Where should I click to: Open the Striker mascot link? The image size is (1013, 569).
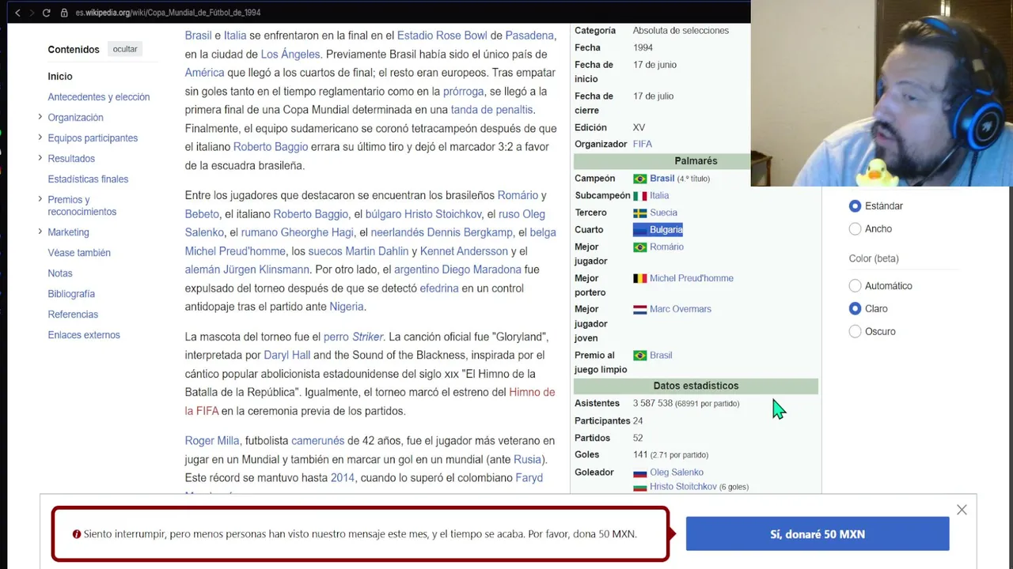[x=368, y=337]
